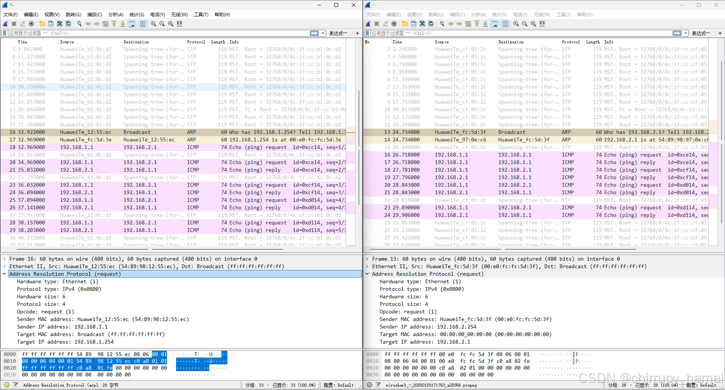Open 分析(A) menu in left window
The height and width of the screenshot is (390, 725).
click(x=116, y=15)
